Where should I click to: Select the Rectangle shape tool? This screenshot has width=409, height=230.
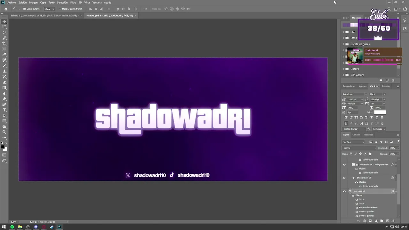[4, 121]
